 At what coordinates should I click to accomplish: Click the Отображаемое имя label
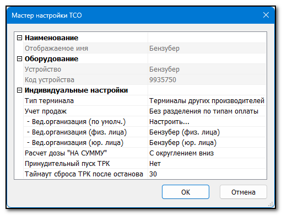pos(56,49)
